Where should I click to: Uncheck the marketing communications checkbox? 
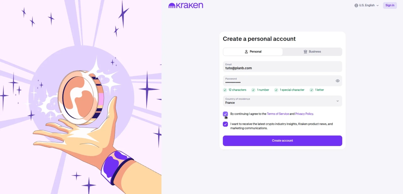pyautogui.click(x=225, y=124)
